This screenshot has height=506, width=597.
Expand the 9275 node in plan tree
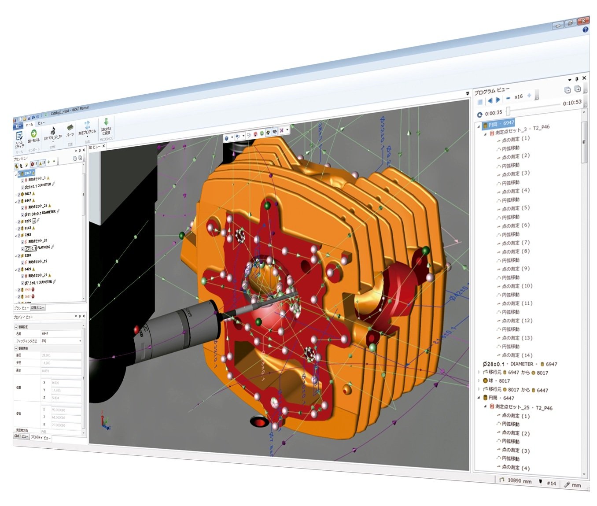click(x=16, y=222)
